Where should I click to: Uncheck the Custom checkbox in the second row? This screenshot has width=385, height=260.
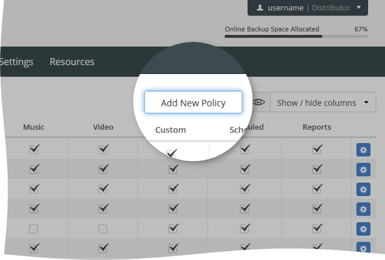tap(173, 169)
